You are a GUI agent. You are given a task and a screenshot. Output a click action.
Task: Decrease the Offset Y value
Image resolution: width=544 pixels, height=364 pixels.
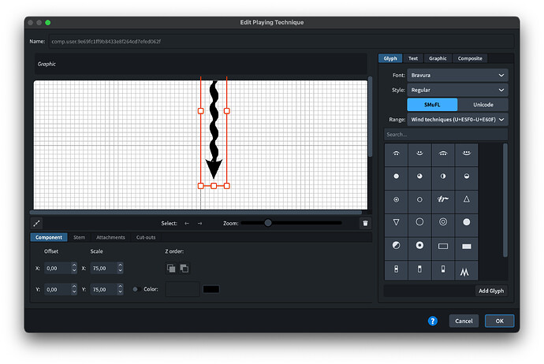pyautogui.click(x=74, y=292)
